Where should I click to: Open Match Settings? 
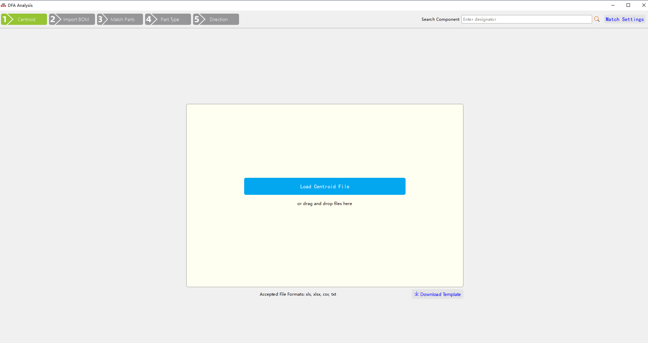pos(625,19)
